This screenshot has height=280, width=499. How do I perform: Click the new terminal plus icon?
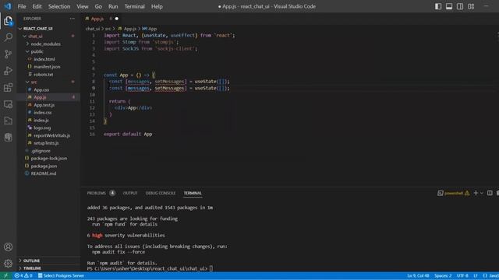coord(476,193)
